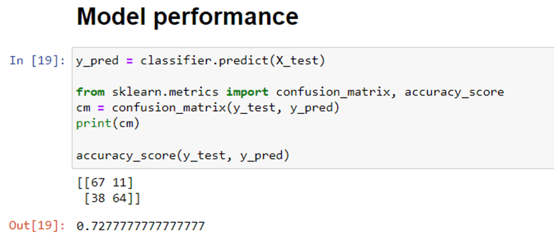Click the "Model performance" heading

tap(187, 16)
